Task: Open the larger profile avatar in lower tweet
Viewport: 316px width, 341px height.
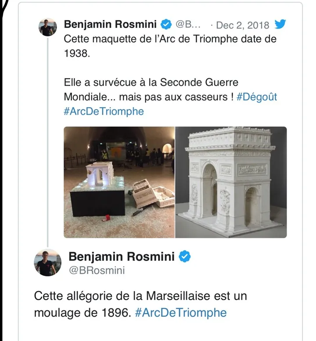Action: click(46, 262)
